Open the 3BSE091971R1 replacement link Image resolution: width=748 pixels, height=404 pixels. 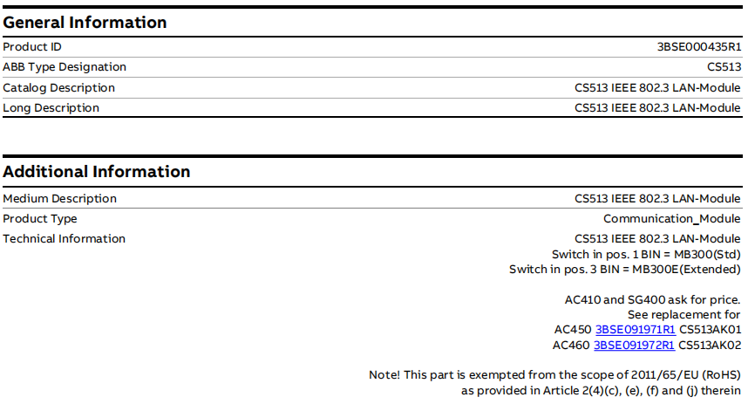point(635,330)
